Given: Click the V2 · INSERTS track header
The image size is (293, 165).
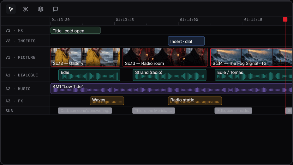Looking at the screenshot, I should coord(25,41).
